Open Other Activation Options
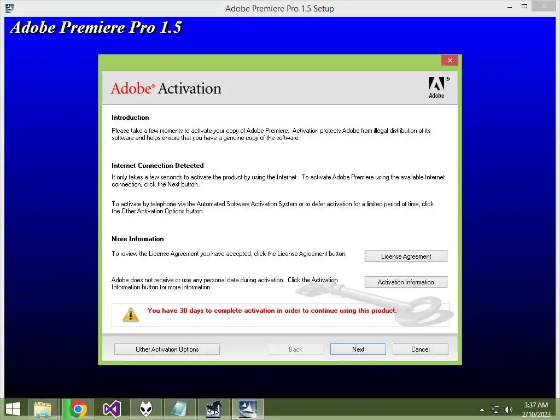 (167, 349)
